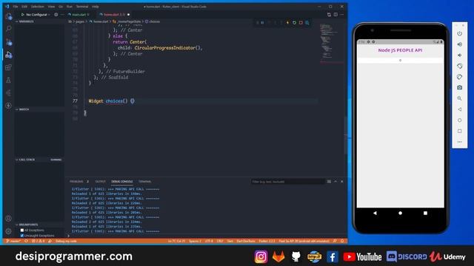Uncheck the Uncaught Exceptions breakpoint
474x266 pixels.
(x=22, y=236)
